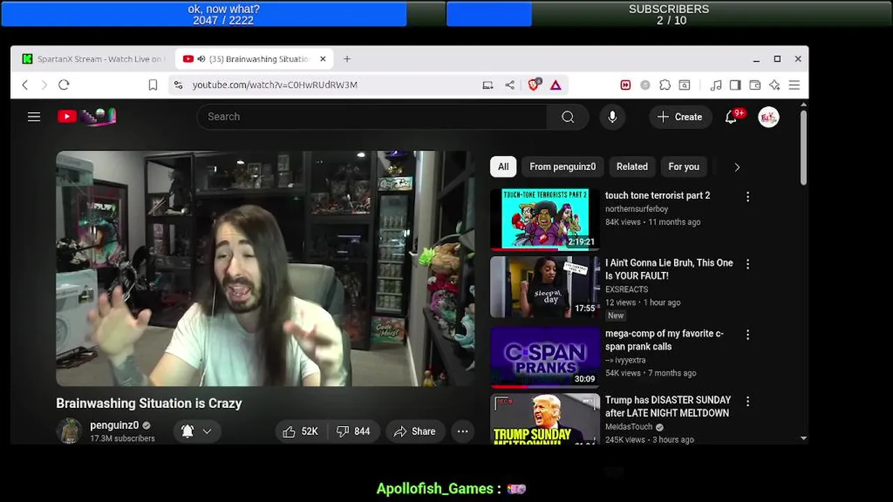The height and width of the screenshot is (502, 893).
Task: Open the browser hamburger main menu
Action: point(794,85)
